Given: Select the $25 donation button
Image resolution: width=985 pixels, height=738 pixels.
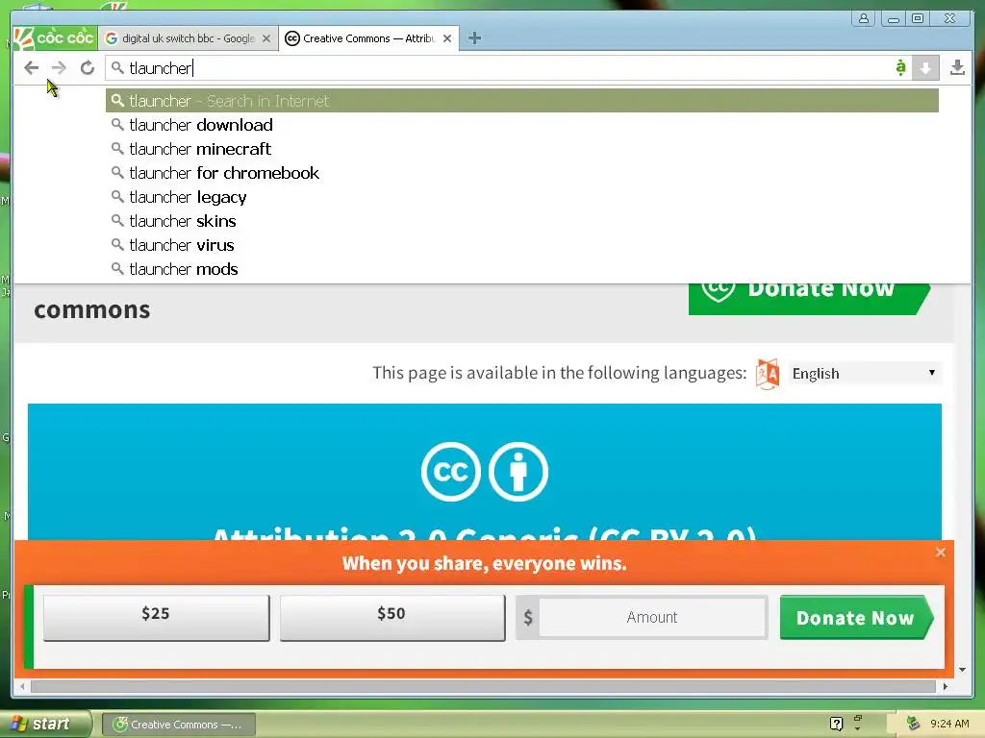Looking at the screenshot, I should click(157, 618).
